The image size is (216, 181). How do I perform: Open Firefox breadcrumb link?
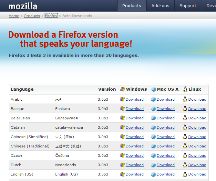[x=51, y=16]
